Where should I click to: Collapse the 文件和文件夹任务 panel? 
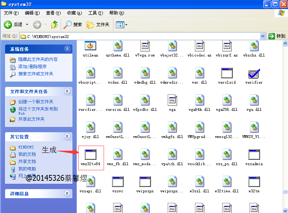(67, 91)
